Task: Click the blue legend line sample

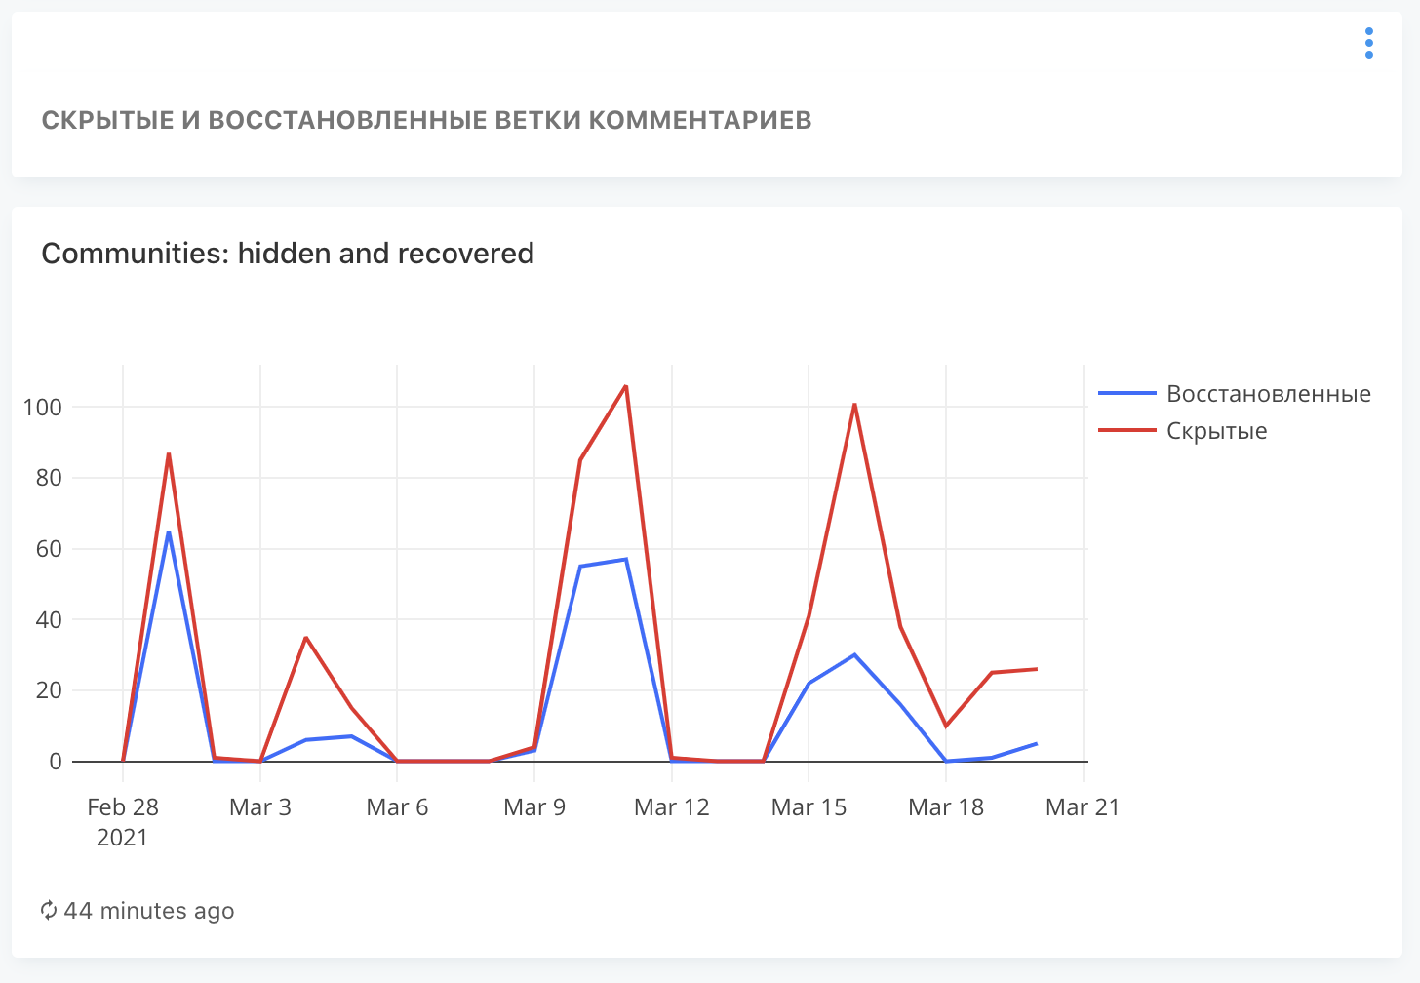Action: click(1126, 394)
